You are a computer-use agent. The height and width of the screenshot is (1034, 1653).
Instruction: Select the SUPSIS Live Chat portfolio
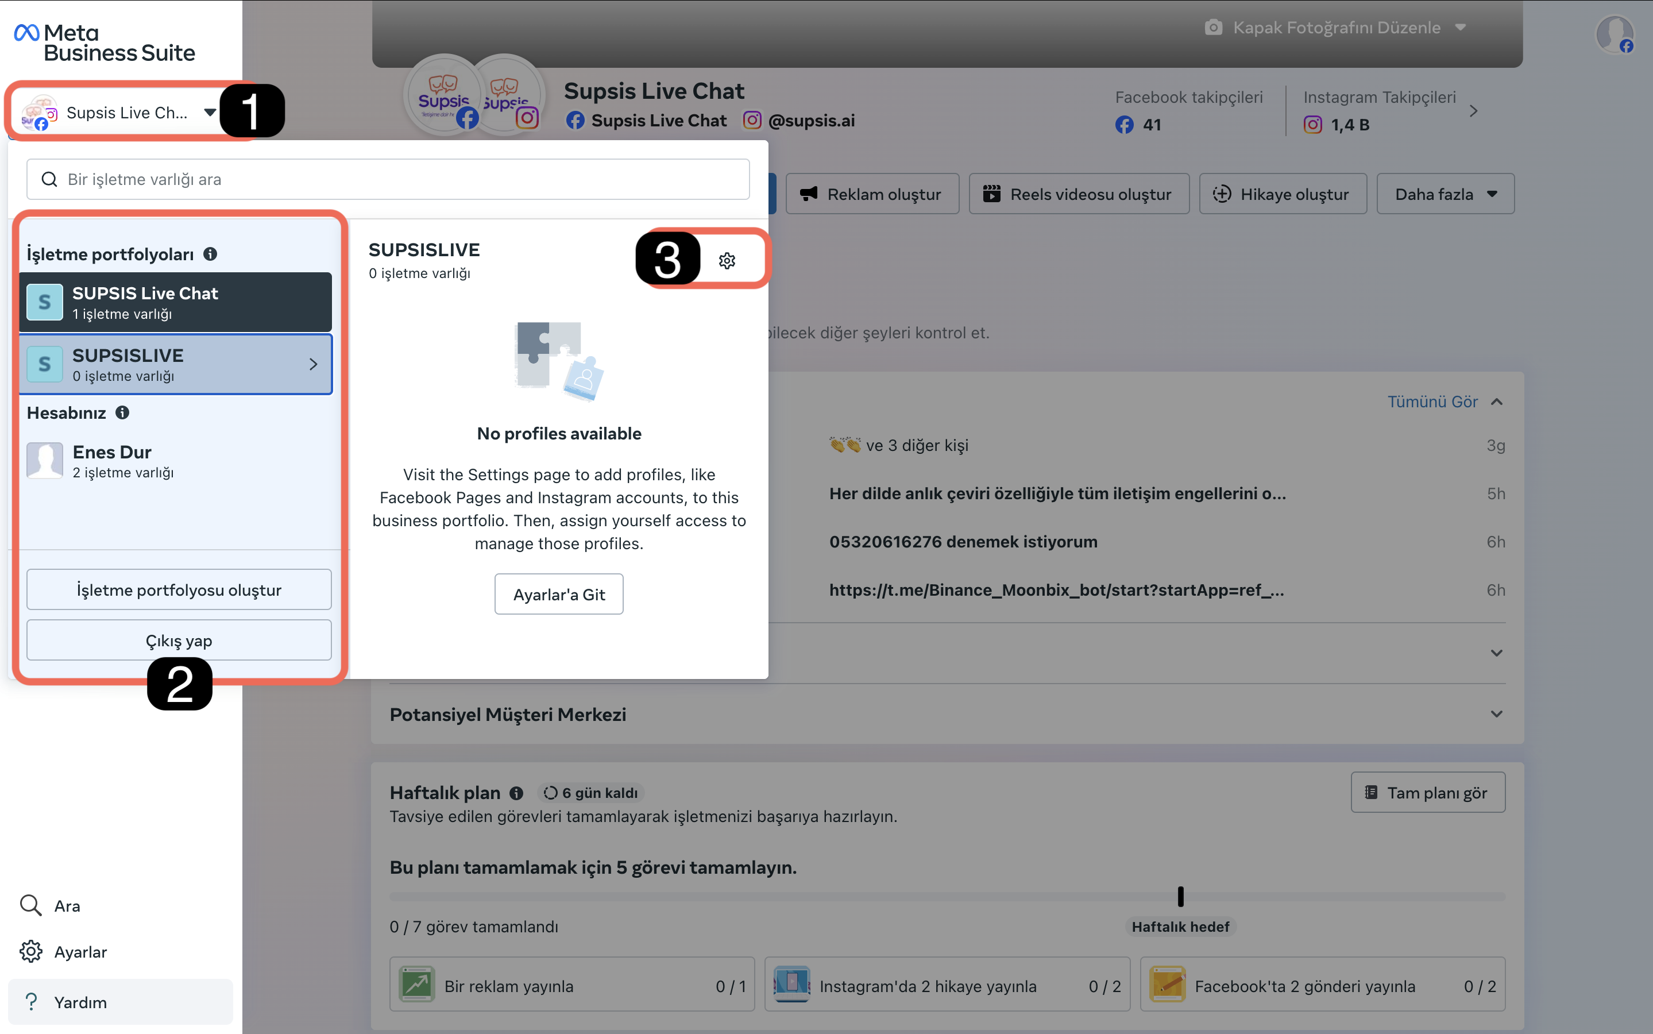click(x=176, y=302)
